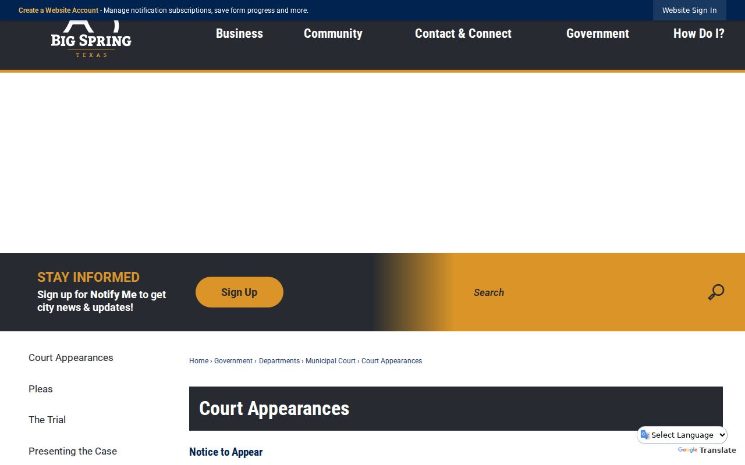Go to Government breadcrumb
This screenshot has height=465, width=745.
click(233, 361)
